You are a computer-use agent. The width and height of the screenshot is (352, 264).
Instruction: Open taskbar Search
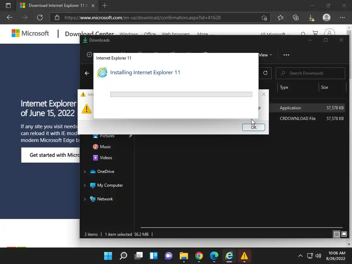click(x=123, y=256)
